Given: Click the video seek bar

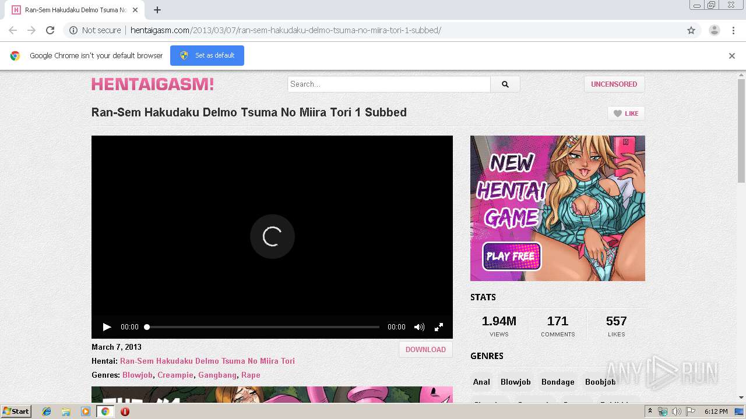Looking at the screenshot, I should coord(263,327).
